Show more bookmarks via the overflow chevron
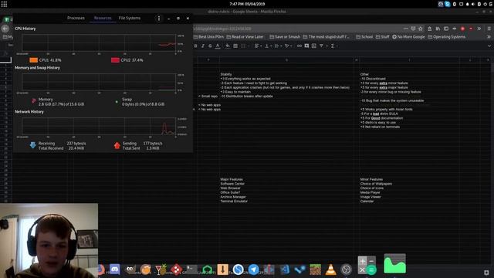Viewport: 494px width, 278px height. [489, 37]
